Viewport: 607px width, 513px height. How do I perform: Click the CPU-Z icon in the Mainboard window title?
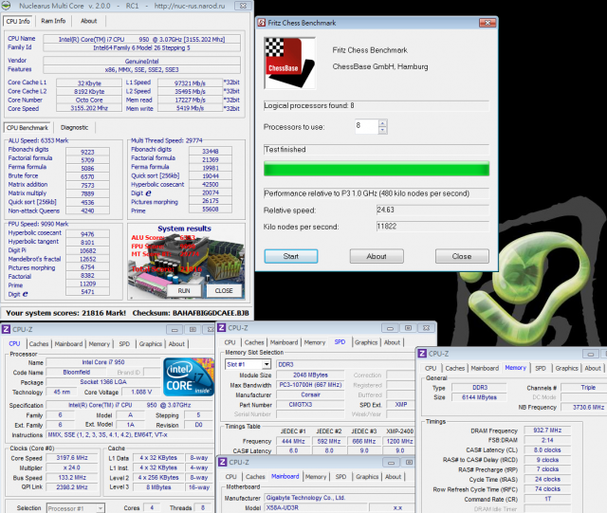click(x=223, y=462)
